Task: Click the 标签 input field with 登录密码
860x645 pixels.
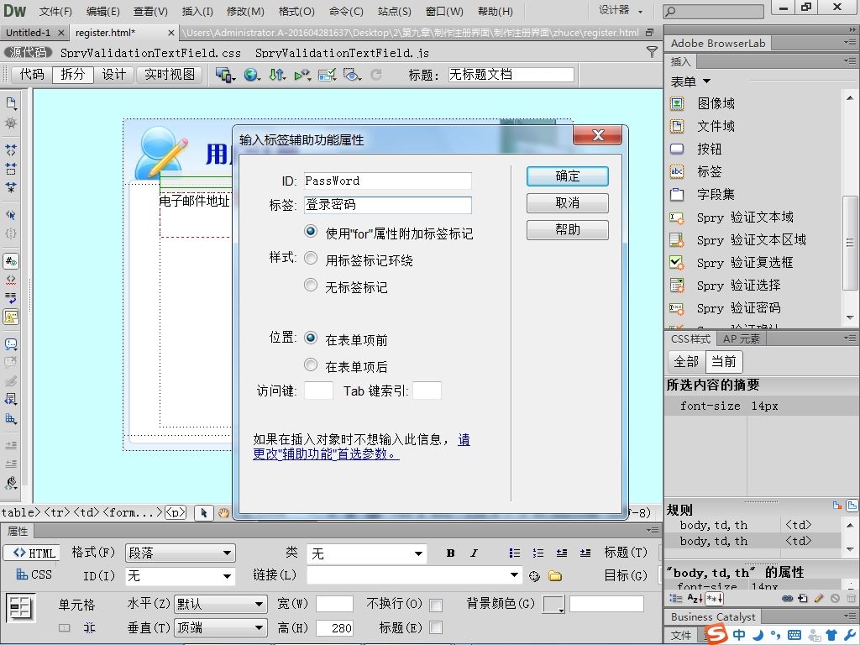Action: coord(388,205)
